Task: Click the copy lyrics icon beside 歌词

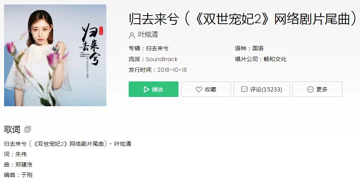Action: click(28, 129)
